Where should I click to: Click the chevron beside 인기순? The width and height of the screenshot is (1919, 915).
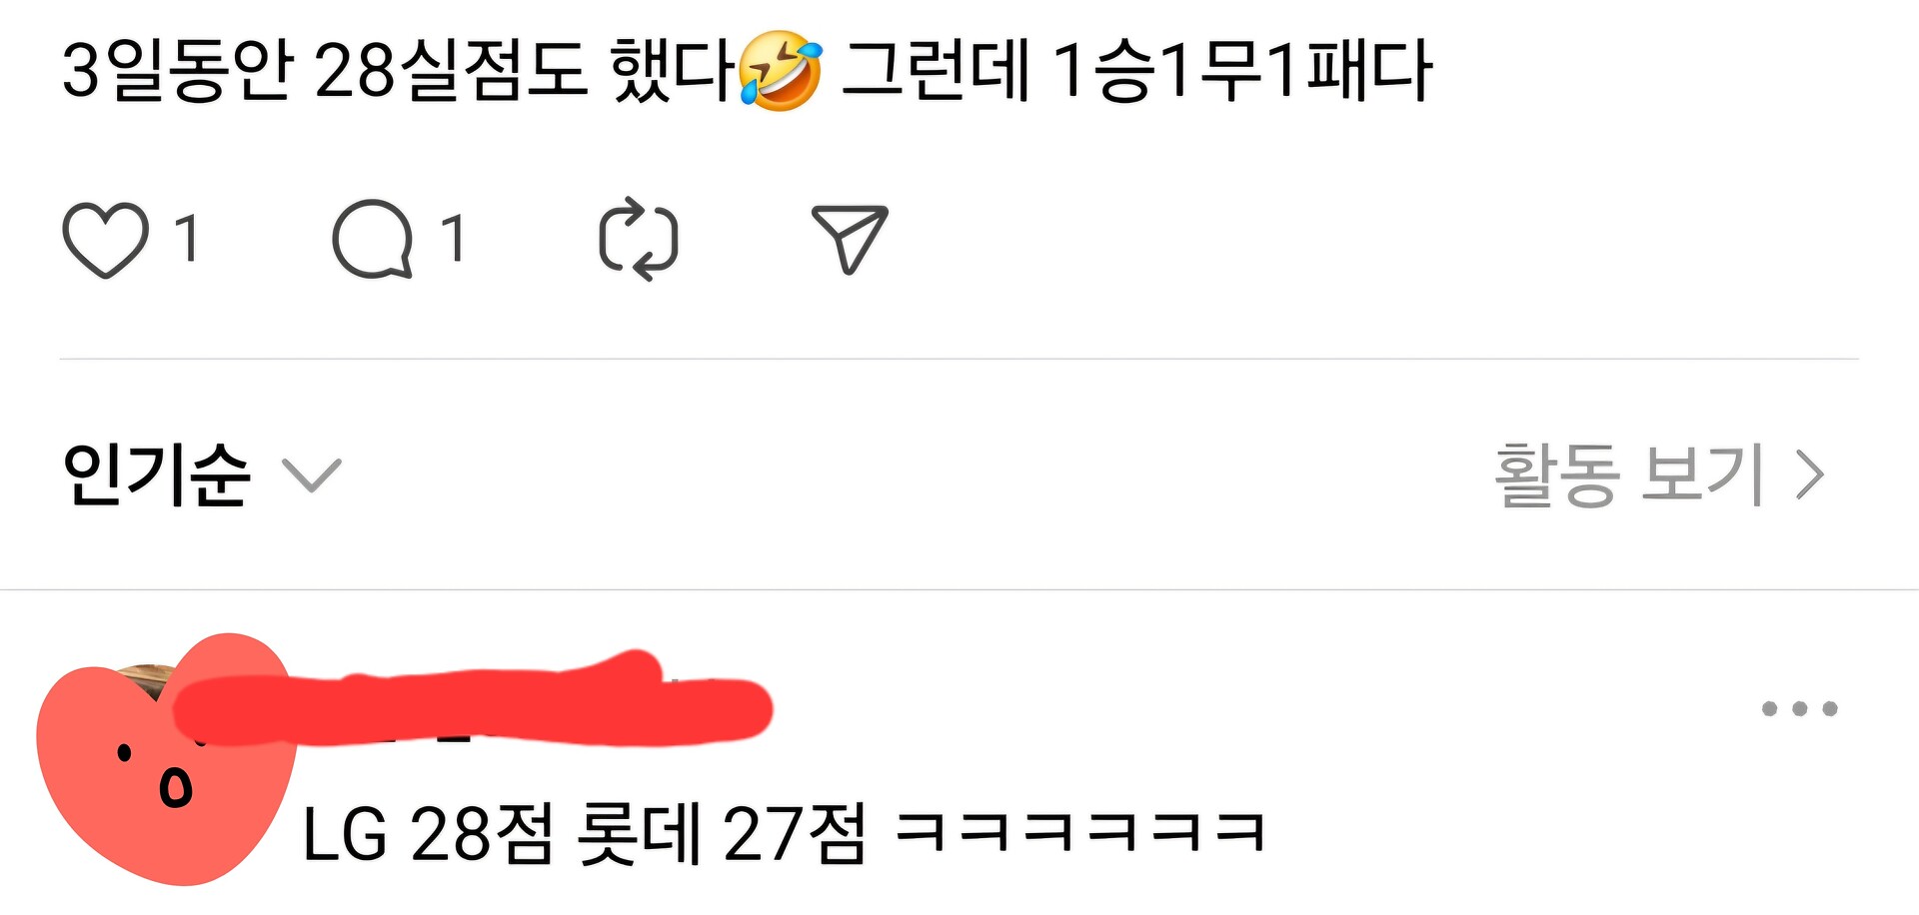point(312,475)
